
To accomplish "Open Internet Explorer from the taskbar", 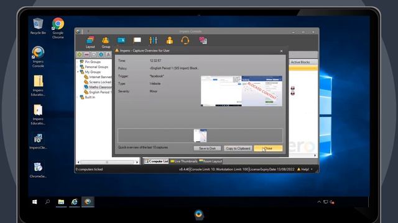I will 75,202.
